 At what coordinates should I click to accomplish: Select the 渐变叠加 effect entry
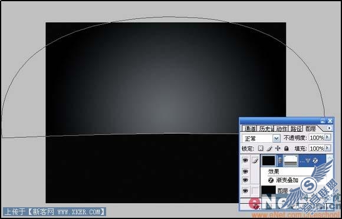click(287, 180)
